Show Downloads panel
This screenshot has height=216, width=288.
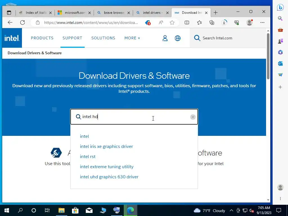[224, 22]
